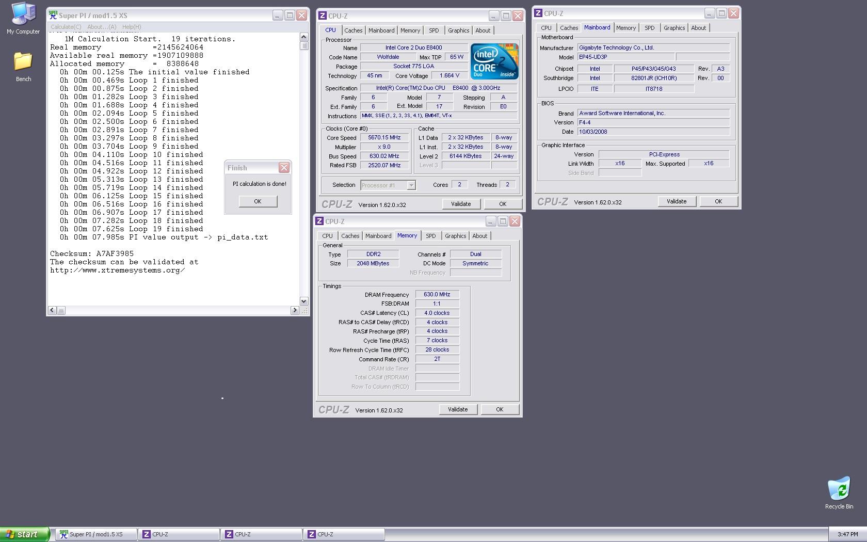Select third CPU-Z taskbar button
The height and width of the screenshot is (542, 867).
(x=344, y=534)
